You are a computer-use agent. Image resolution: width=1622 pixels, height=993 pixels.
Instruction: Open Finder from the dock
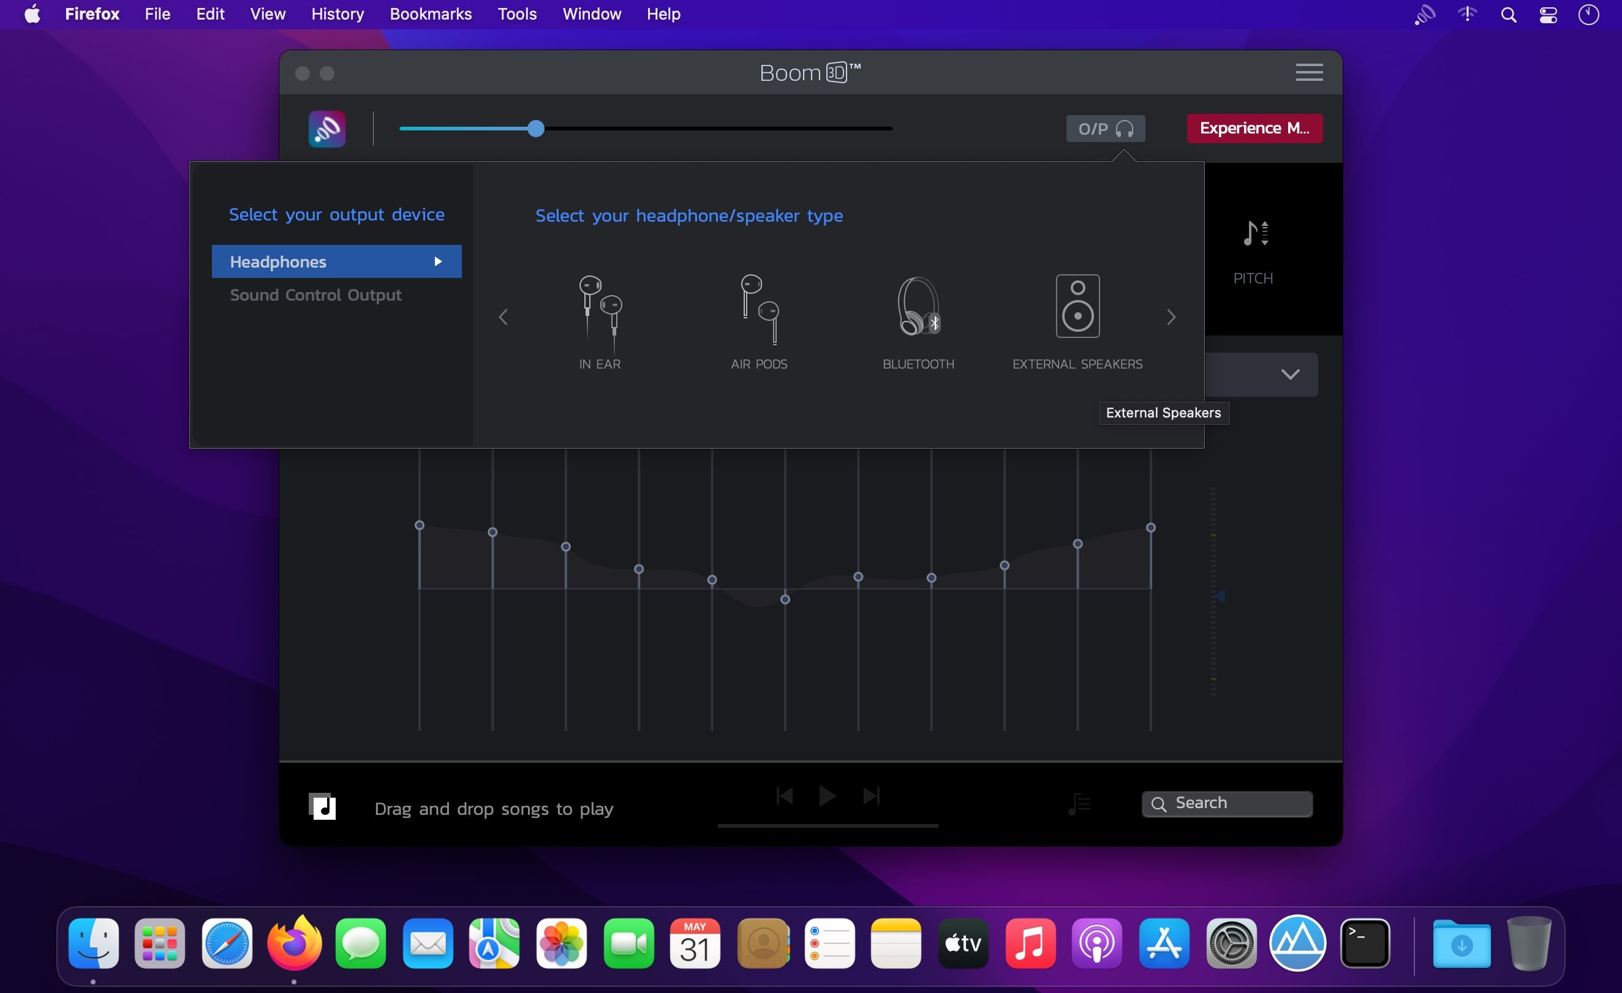point(94,943)
